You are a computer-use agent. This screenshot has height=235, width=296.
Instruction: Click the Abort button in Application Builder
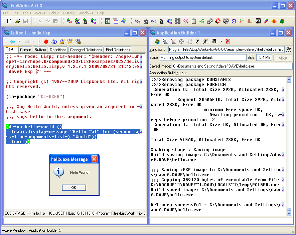tap(283, 58)
